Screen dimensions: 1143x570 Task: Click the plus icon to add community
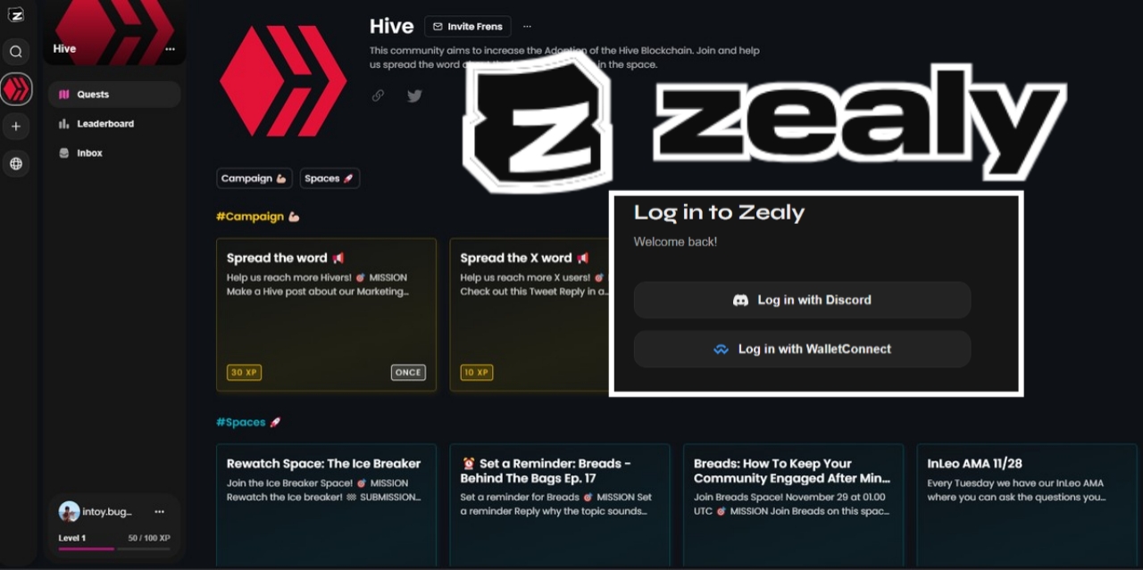click(x=16, y=127)
